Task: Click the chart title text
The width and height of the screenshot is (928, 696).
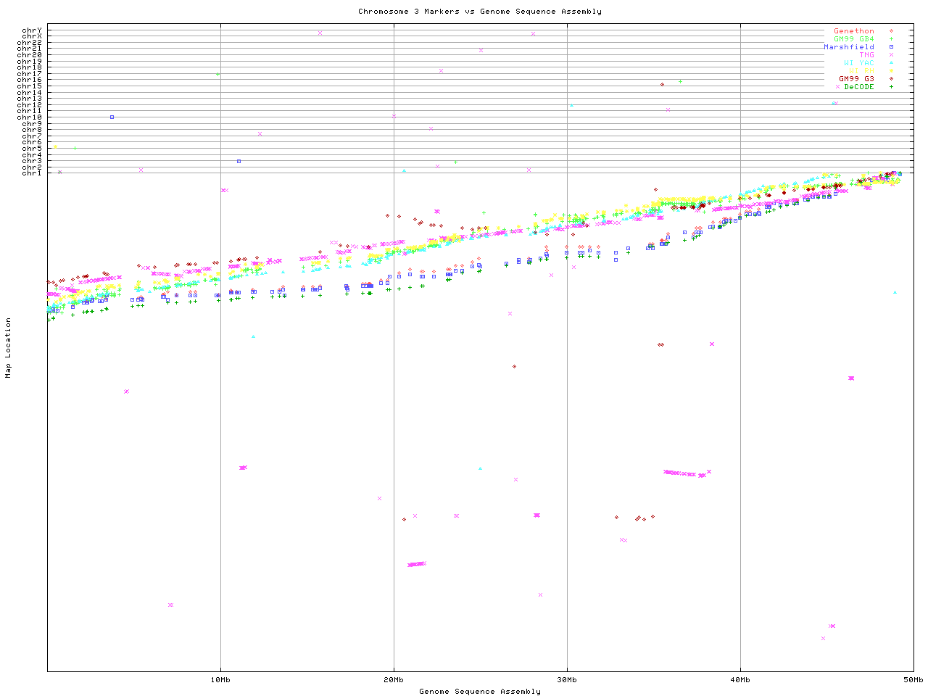Action: pos(479,12)
